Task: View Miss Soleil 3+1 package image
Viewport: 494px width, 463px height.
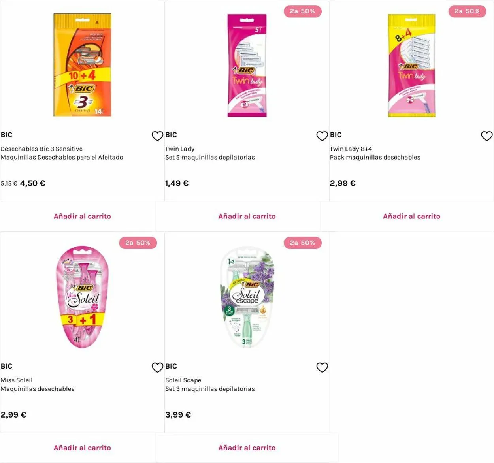Action: (x=82, y=297)
